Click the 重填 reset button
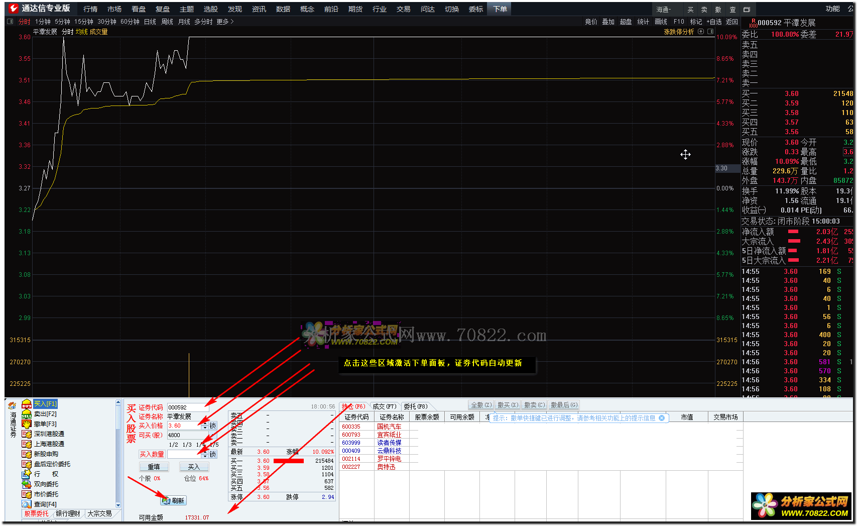The width and height of the screenshot is (858, 526). click(154, 467)
